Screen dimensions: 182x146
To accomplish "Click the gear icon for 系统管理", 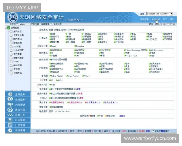I will coord(10,130).
